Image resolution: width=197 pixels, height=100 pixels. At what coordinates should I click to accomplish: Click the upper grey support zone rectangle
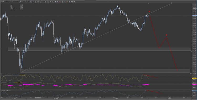pos(100,49)
